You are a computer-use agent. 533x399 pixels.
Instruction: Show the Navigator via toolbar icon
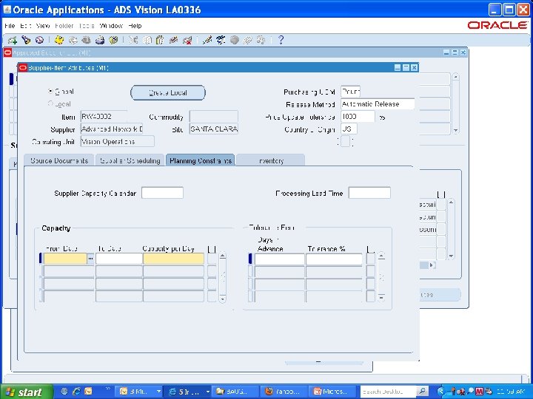coord(39,40)
